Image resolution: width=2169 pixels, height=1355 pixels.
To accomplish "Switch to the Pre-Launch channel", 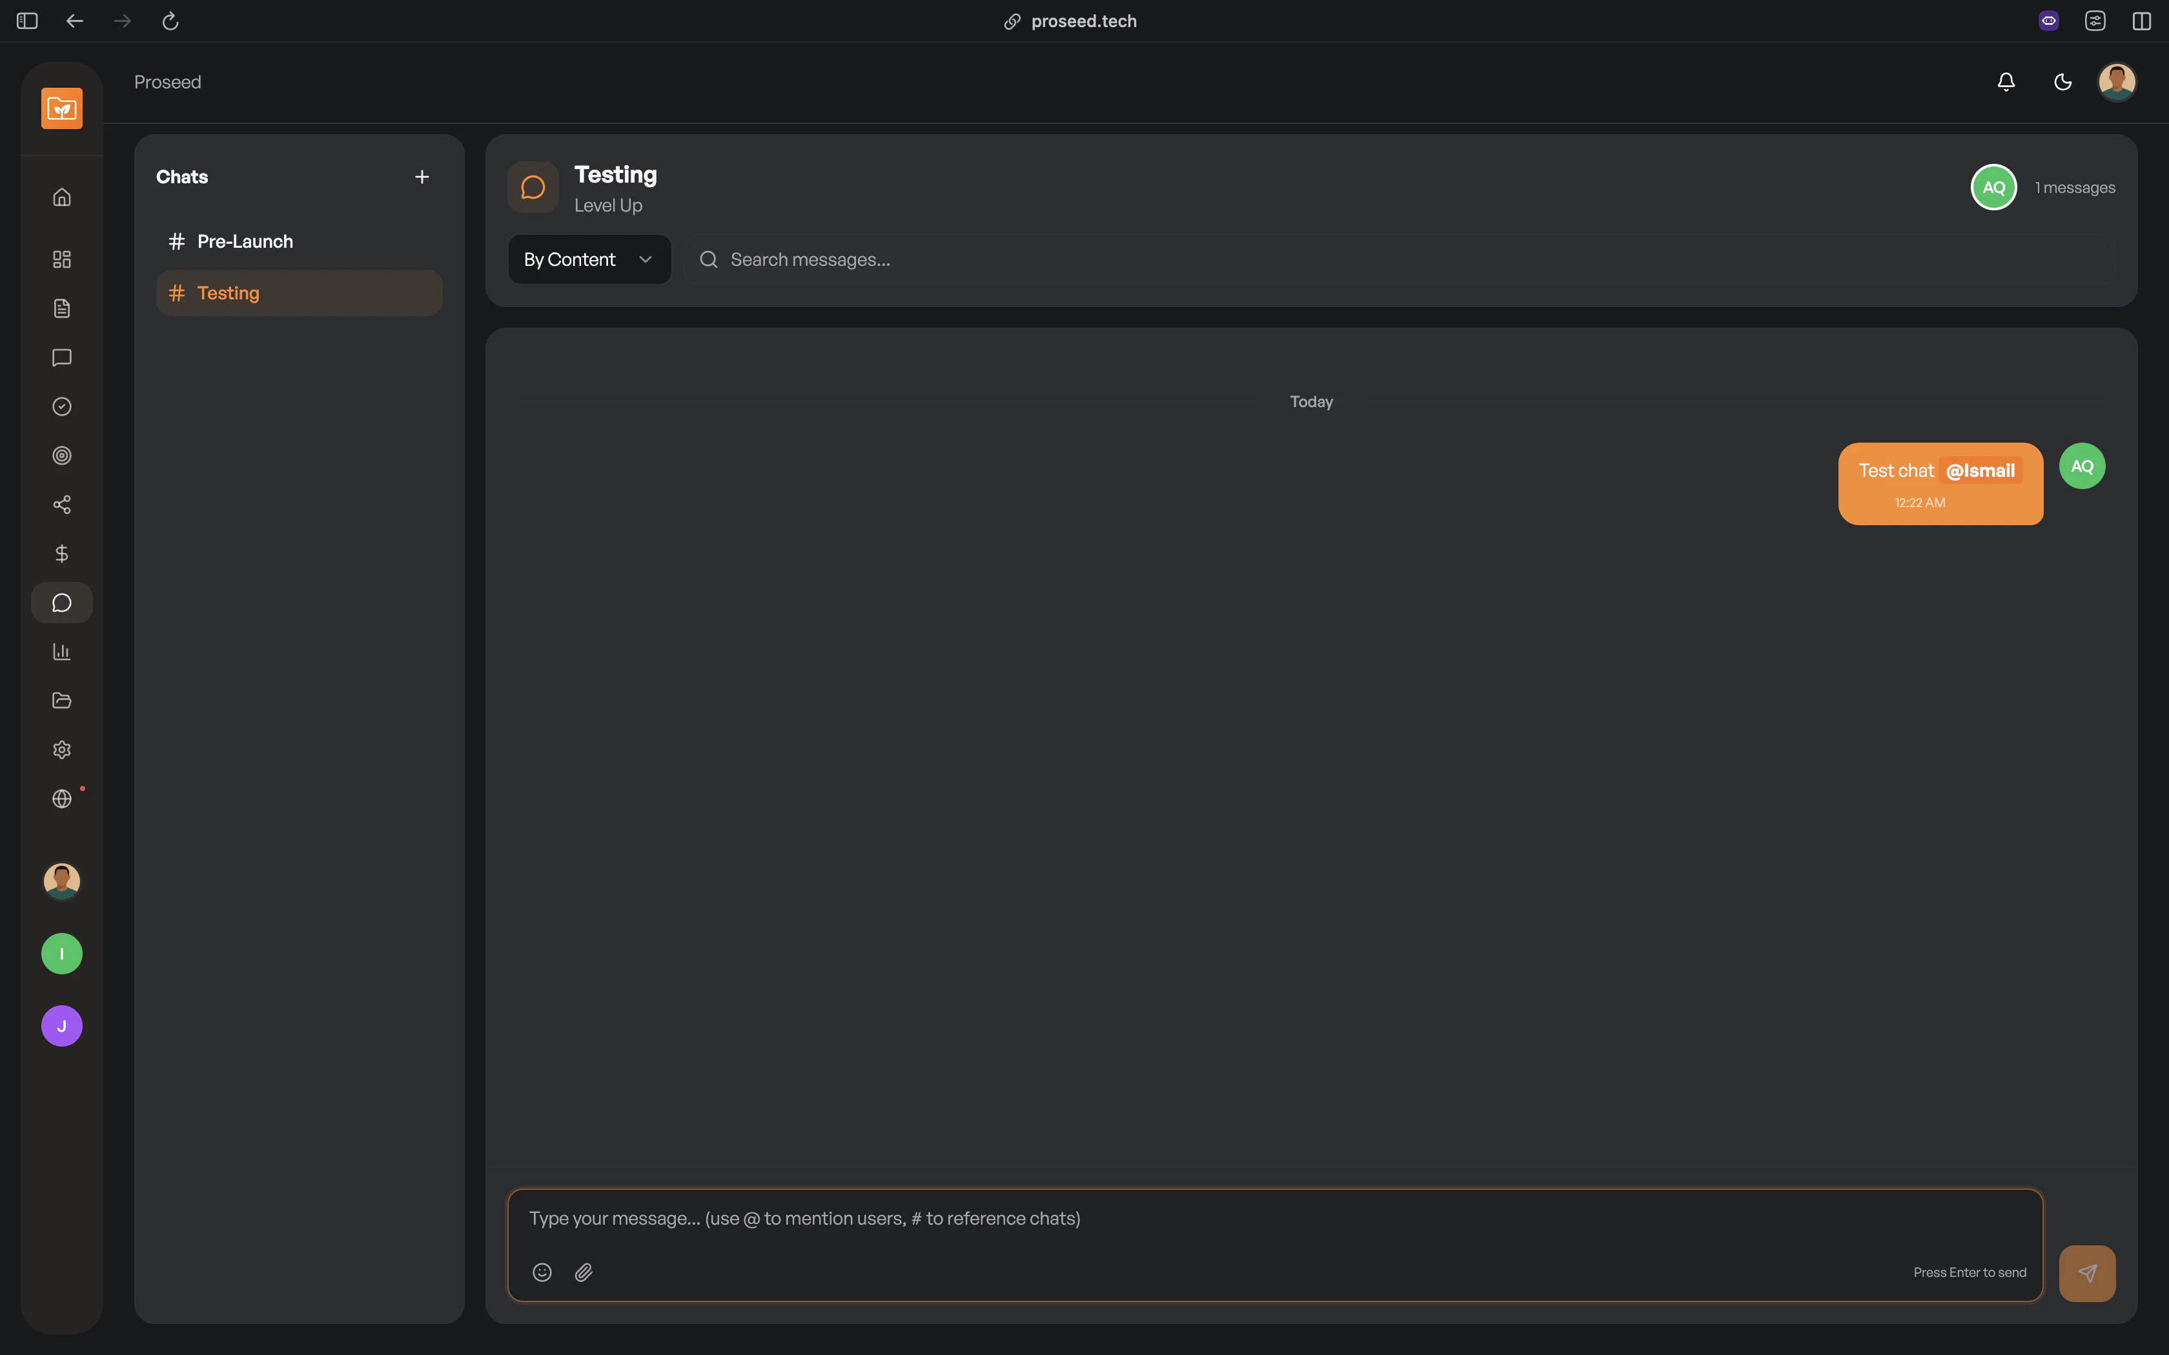I will point(245,240).
